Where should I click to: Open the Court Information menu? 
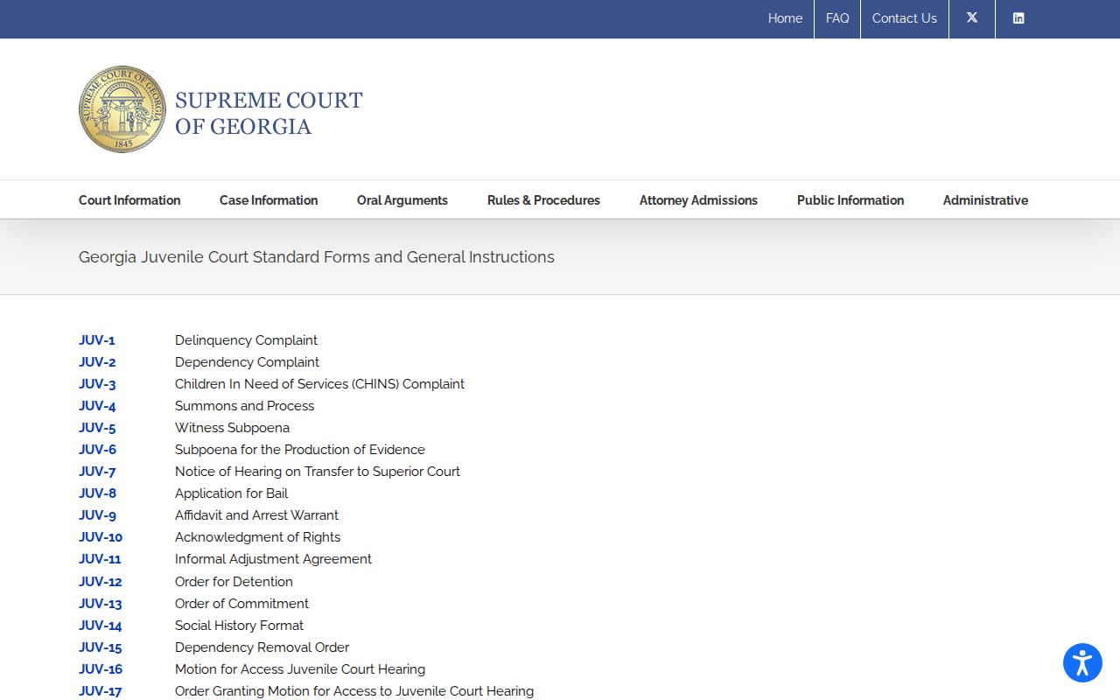[x=129, y=200]
